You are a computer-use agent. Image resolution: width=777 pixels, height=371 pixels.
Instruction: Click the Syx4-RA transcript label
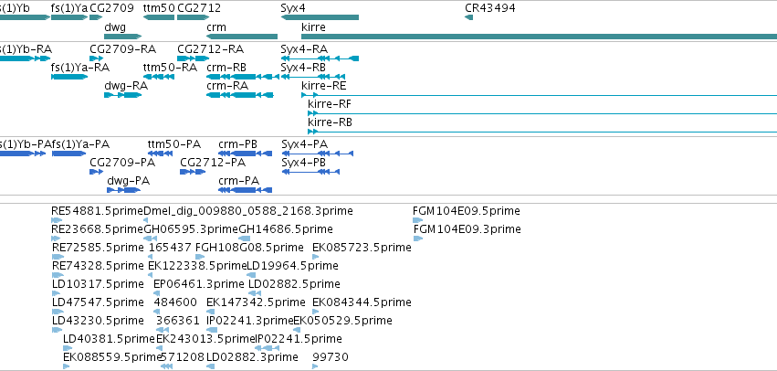[x=304, y=49]
